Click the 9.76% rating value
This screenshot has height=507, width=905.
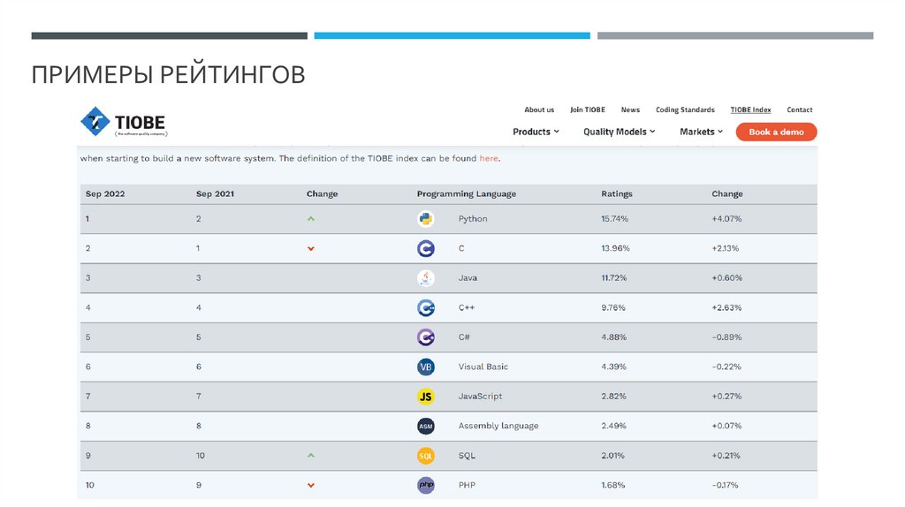[613, 308]
